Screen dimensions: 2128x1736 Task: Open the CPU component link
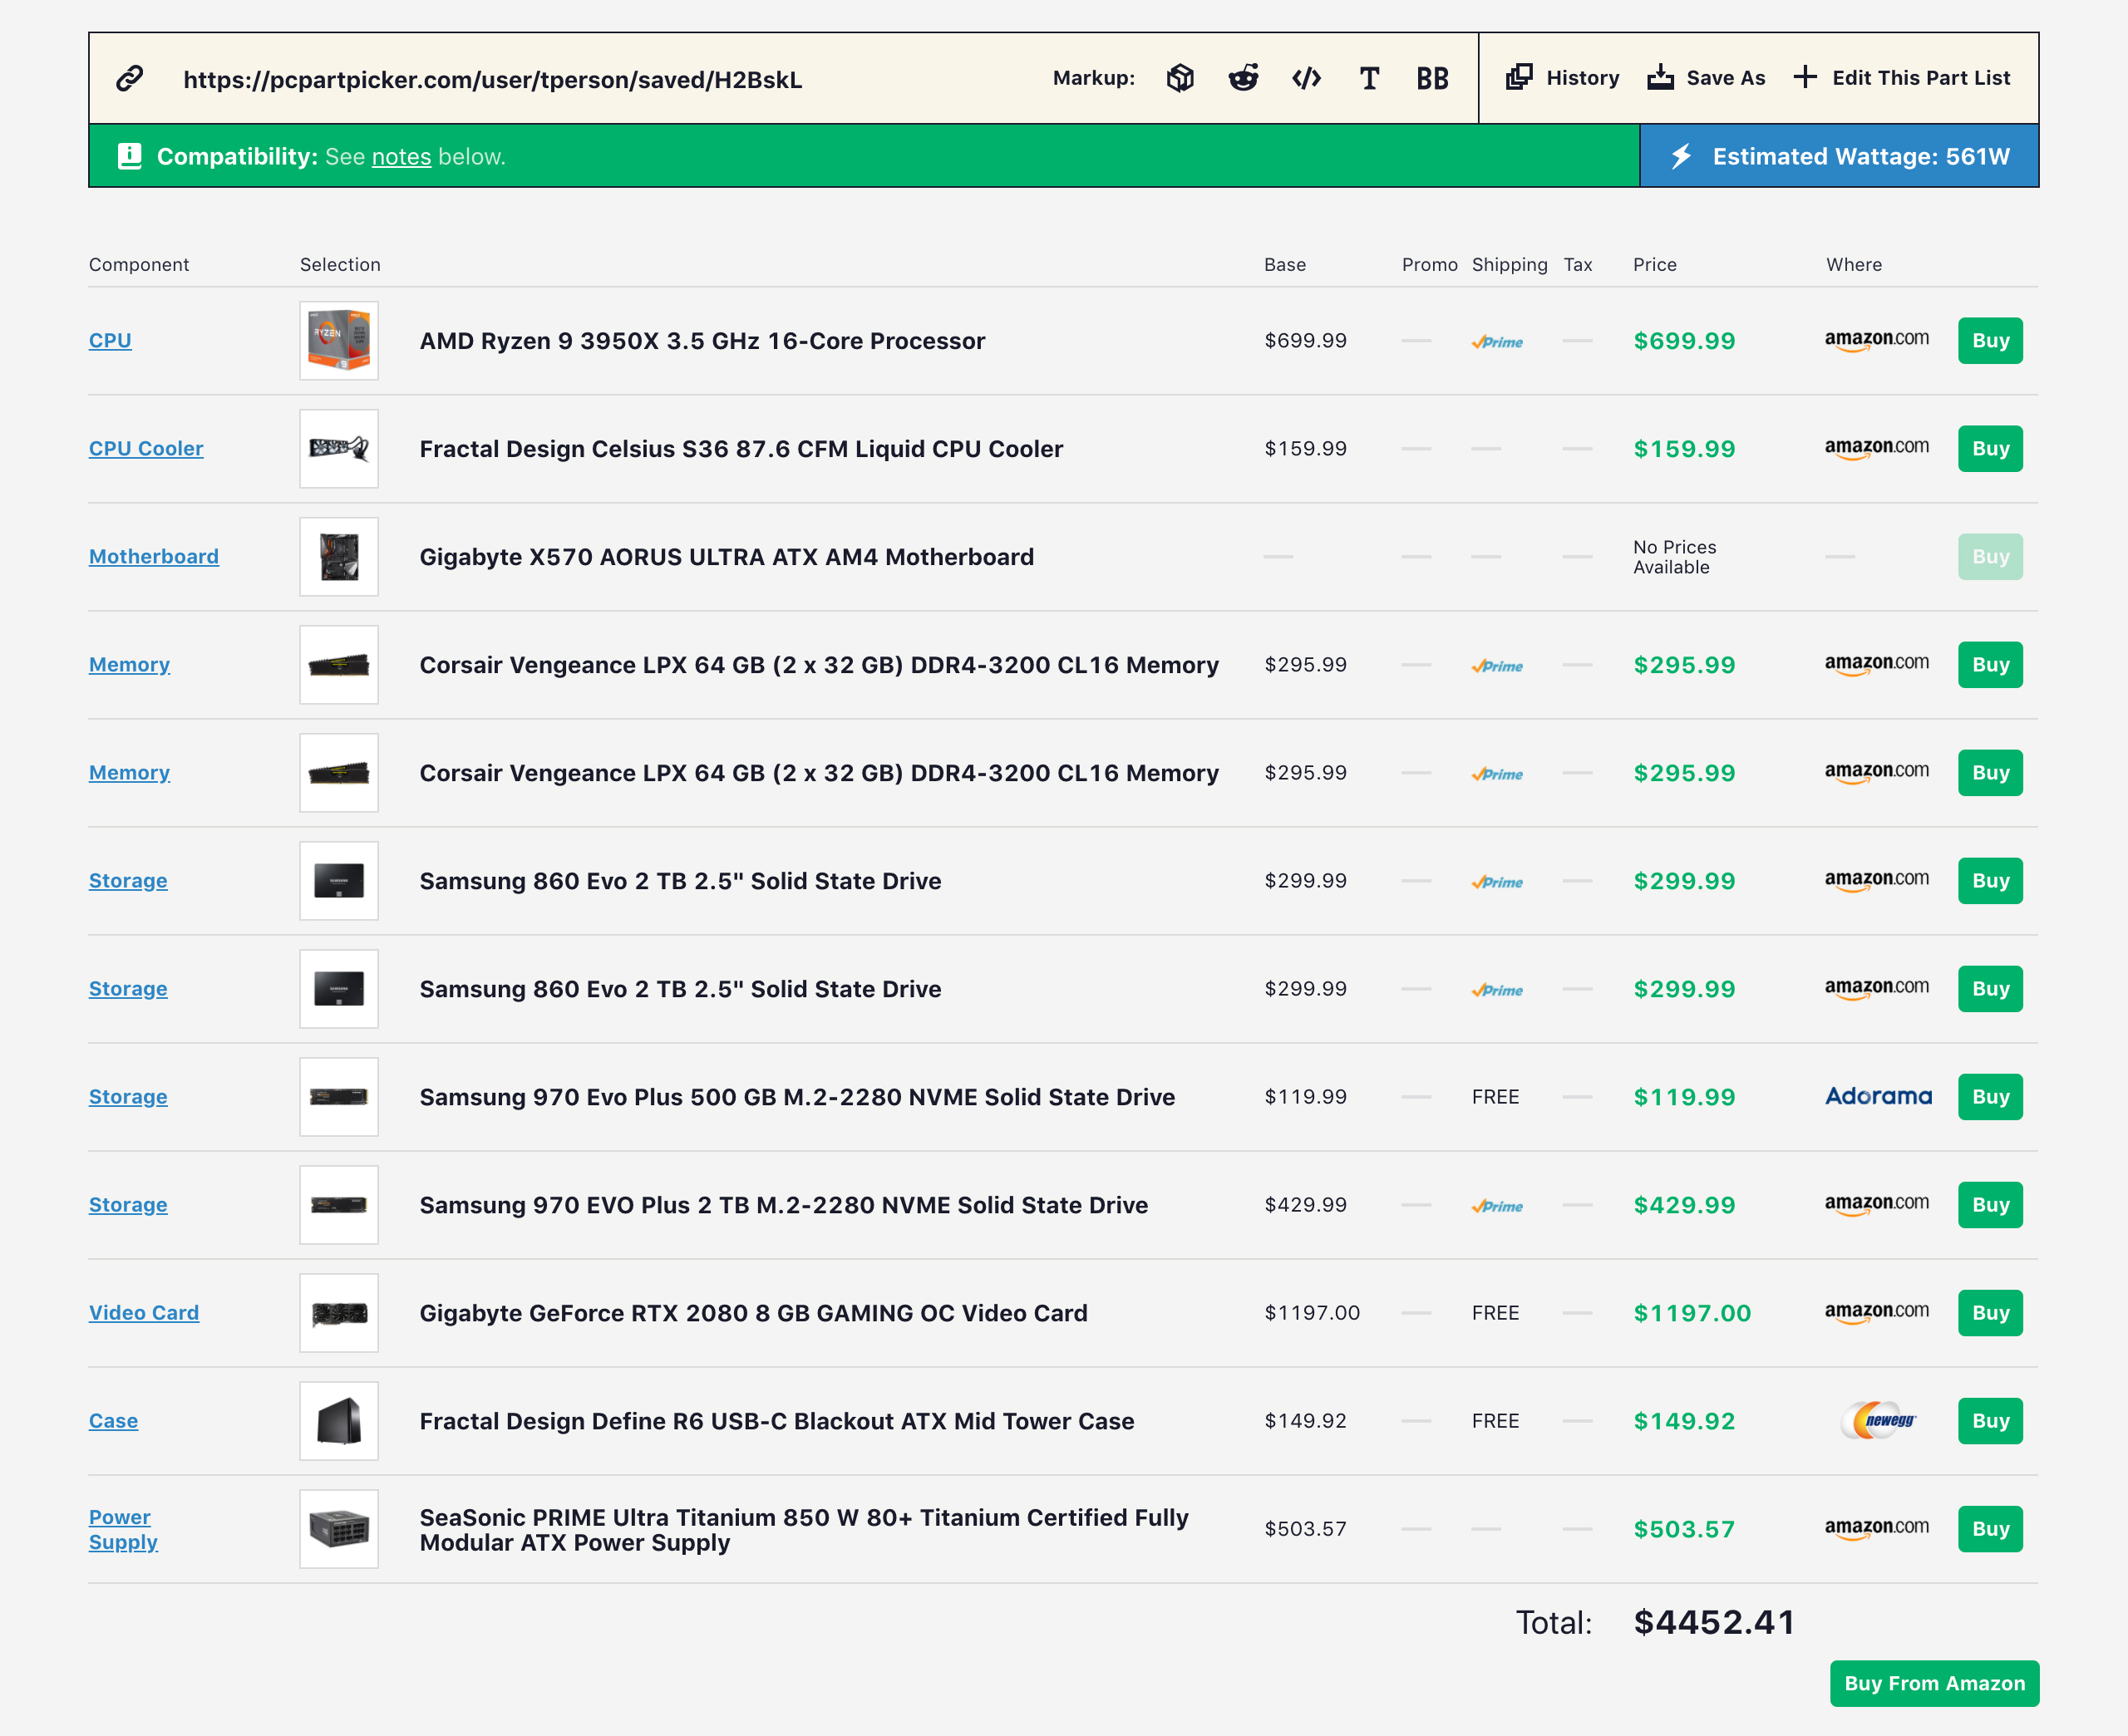click(x=110, y=341)
